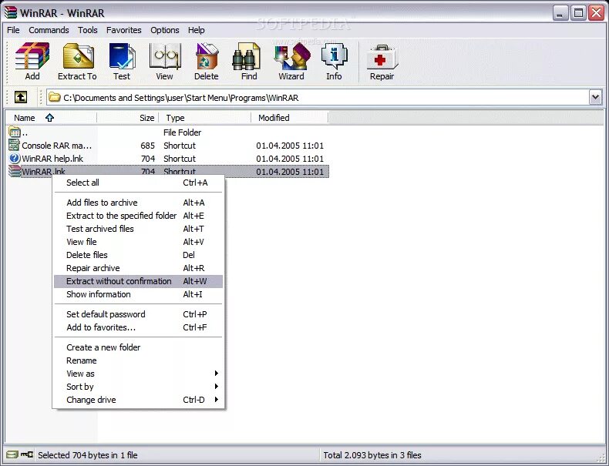Open the File menu

point(13,30)
